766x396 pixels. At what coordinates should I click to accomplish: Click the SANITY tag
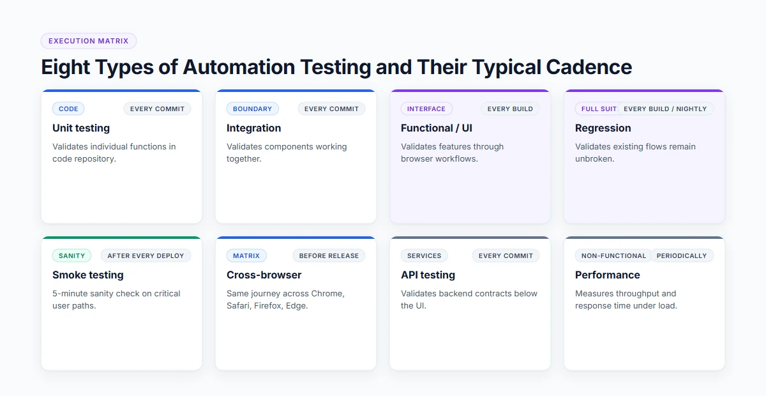[71, 255]
